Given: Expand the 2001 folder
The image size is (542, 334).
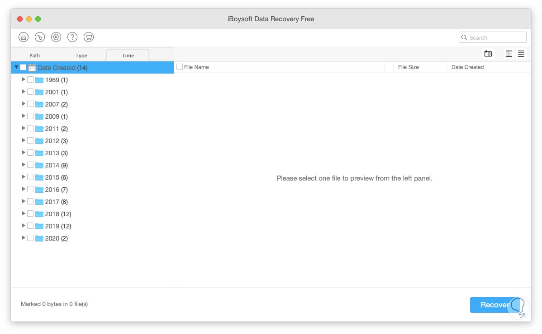Looking at the screenshot, I should [x=24, y=91].
